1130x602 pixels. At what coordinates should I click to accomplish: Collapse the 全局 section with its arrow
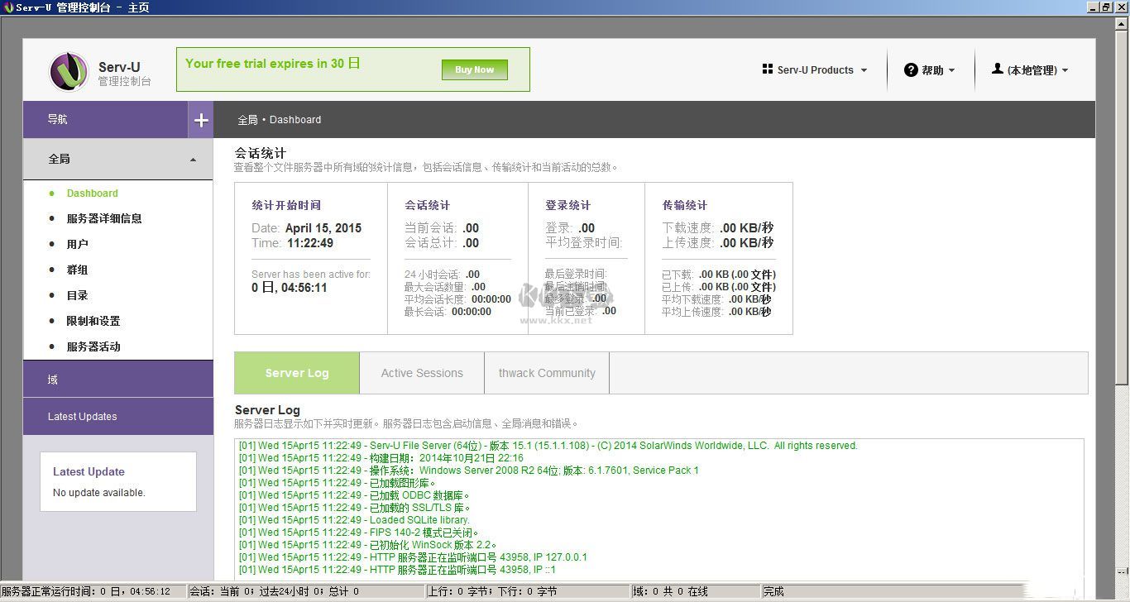click(193, 159)
